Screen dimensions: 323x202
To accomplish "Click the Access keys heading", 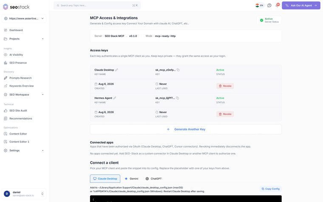I will (x=99, y=50).
